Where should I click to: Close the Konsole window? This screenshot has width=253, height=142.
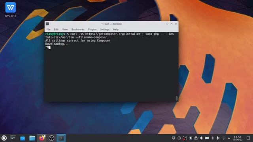[176, 24]
